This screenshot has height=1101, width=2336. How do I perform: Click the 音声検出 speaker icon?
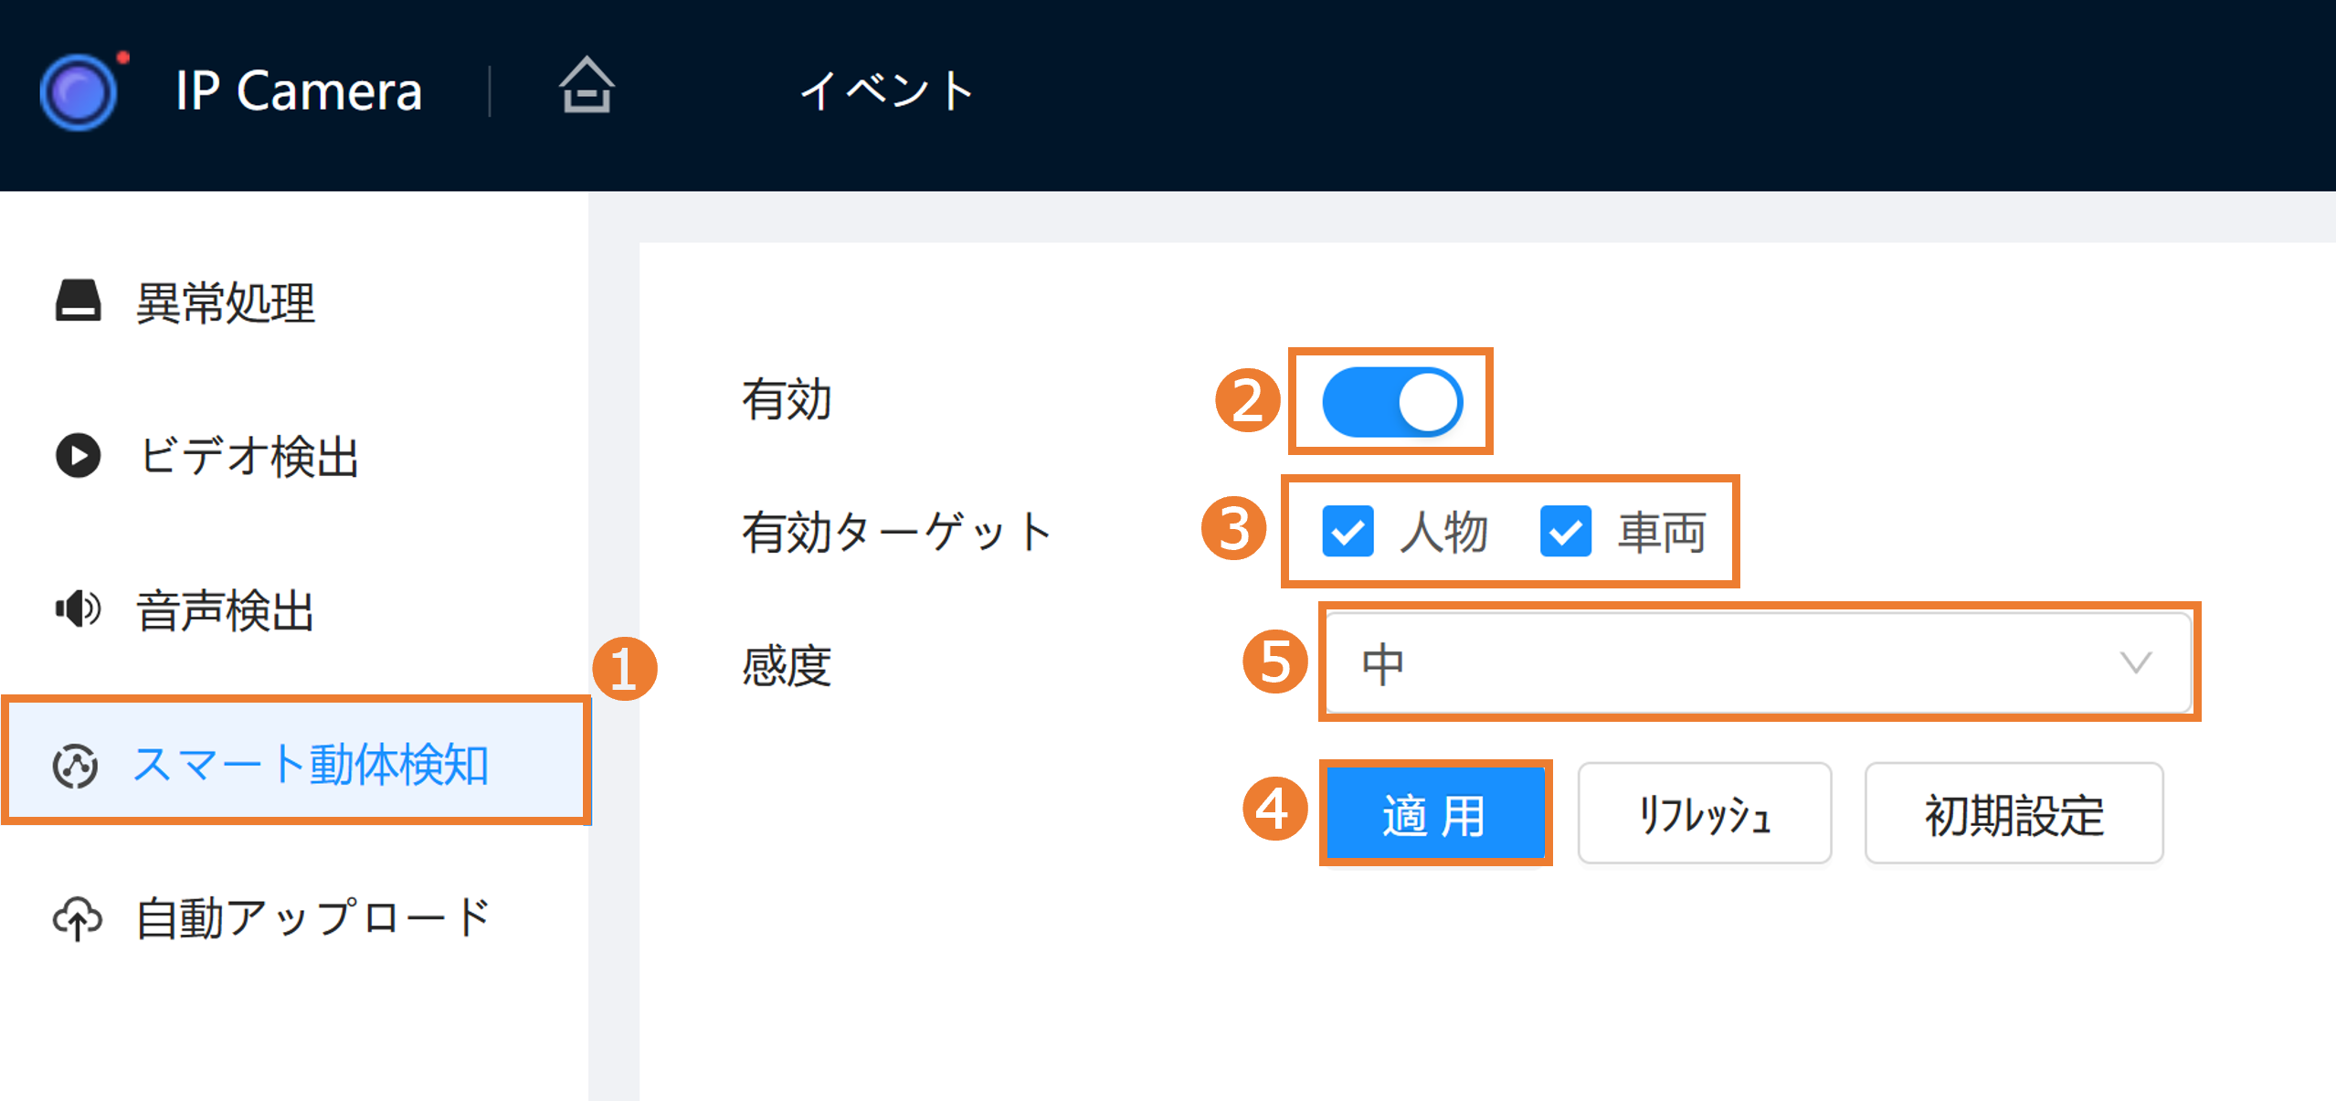click(79, 609)
